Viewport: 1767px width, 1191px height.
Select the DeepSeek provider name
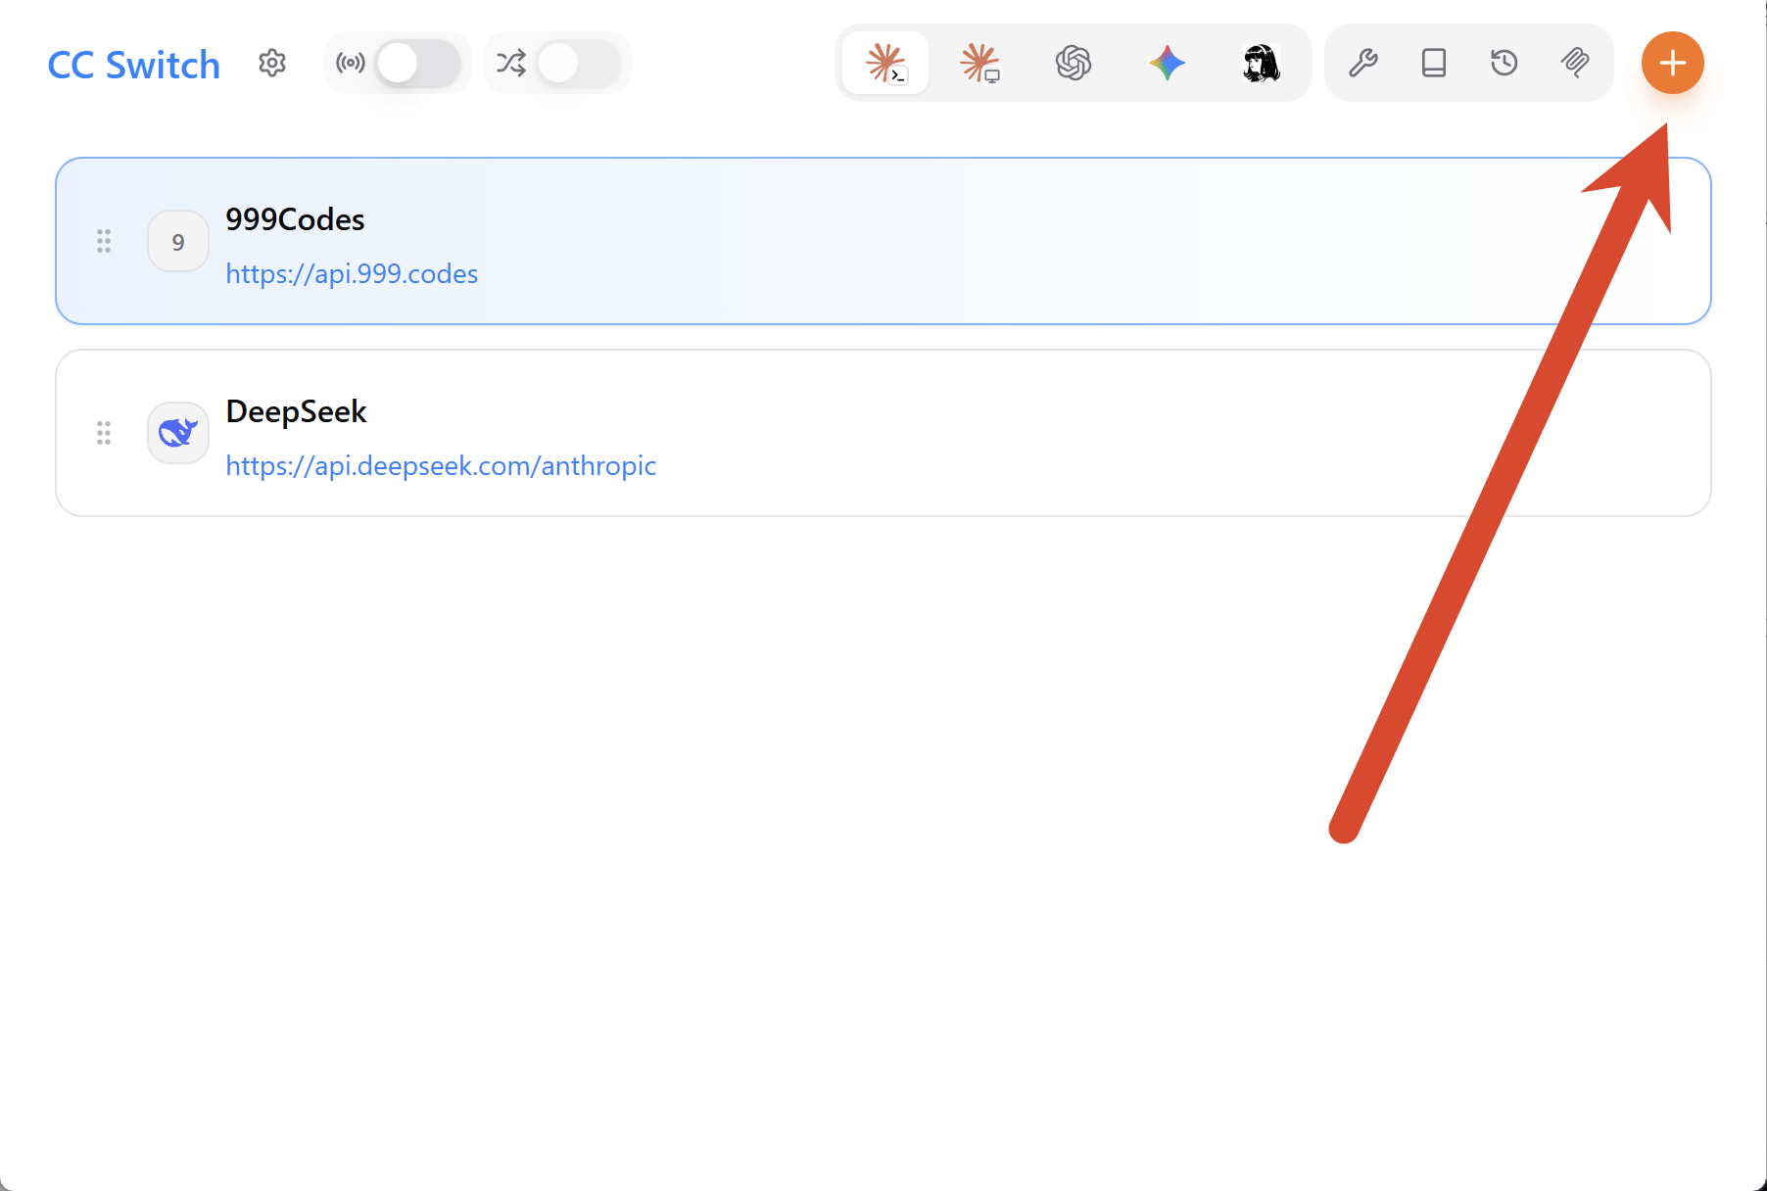[296, 411]
